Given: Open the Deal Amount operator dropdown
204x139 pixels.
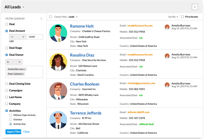Looking at the screenshot, I should click(18, 37).
